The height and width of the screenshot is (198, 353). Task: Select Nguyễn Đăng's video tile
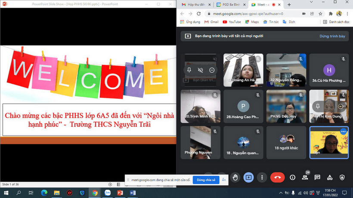286,70
